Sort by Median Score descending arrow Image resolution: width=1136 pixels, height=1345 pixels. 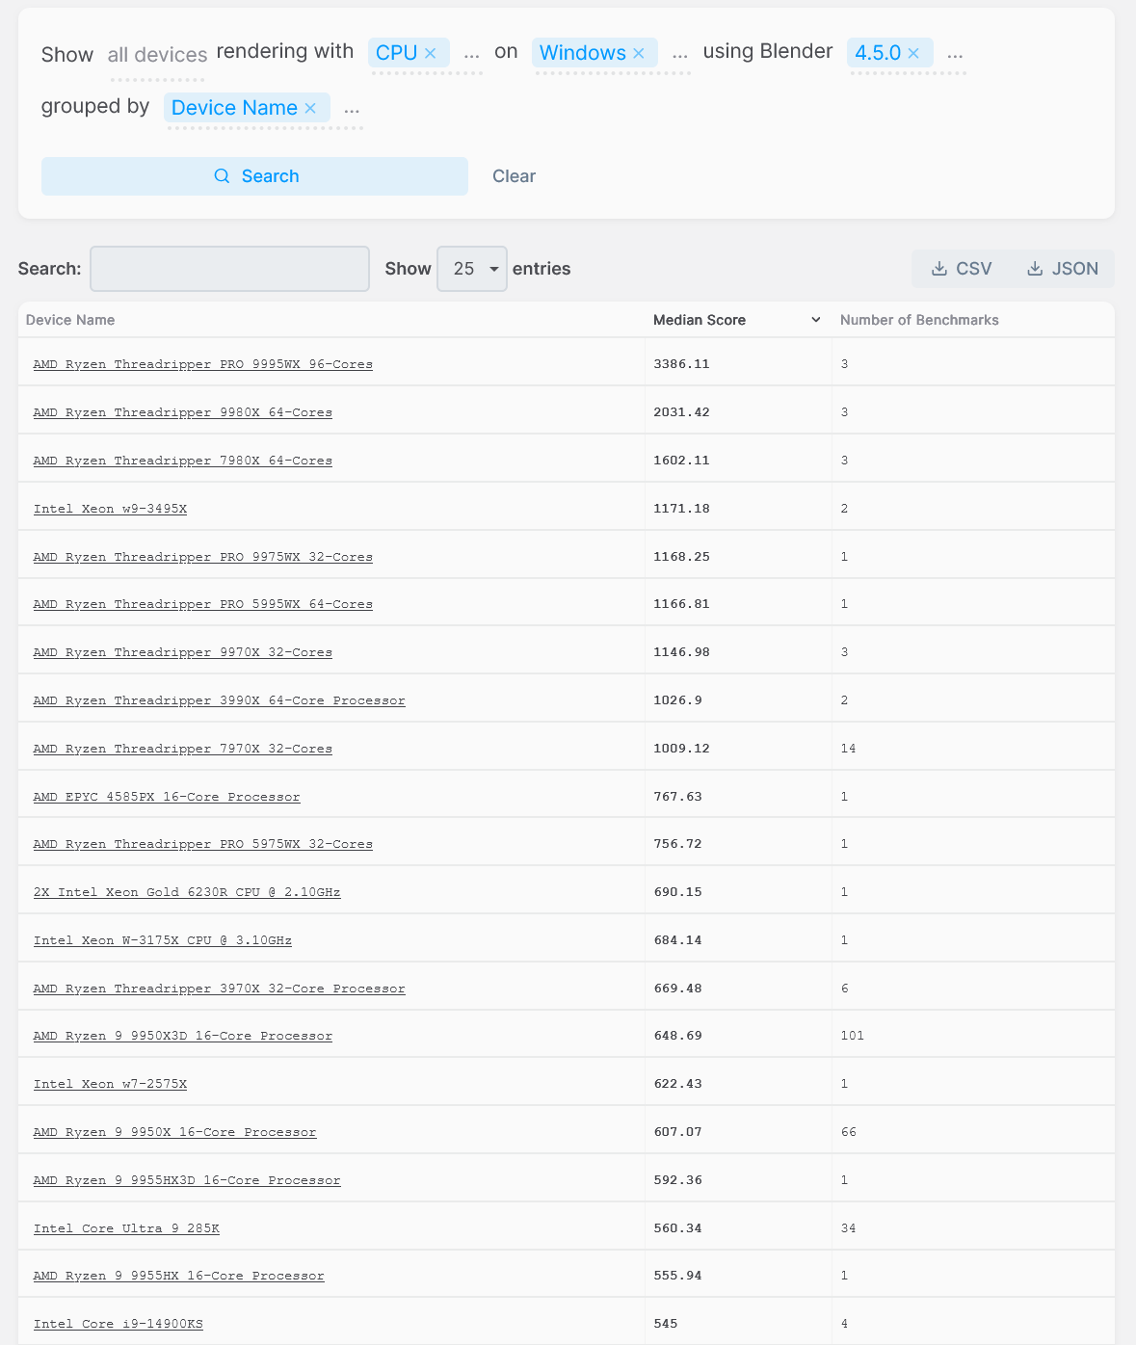coord(816,320)
